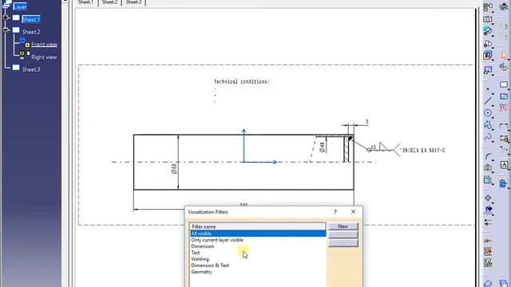
Task: Select the Text annotation tool (A icon)
Action: pos(504,165)
